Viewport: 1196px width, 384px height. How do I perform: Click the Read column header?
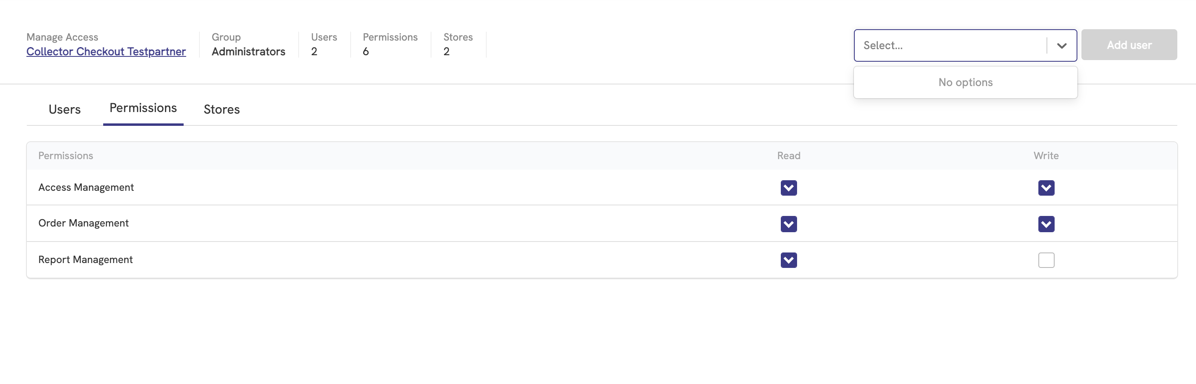pos(789,156)
